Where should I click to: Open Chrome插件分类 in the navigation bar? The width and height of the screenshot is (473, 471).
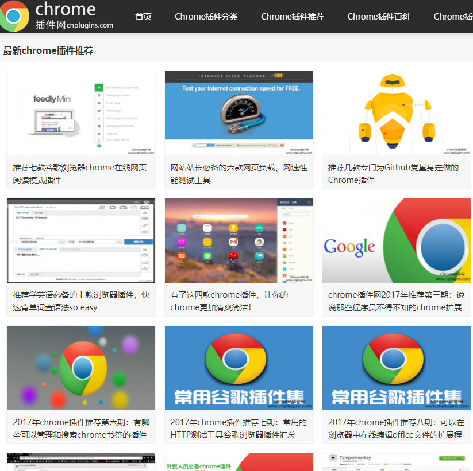206,17
